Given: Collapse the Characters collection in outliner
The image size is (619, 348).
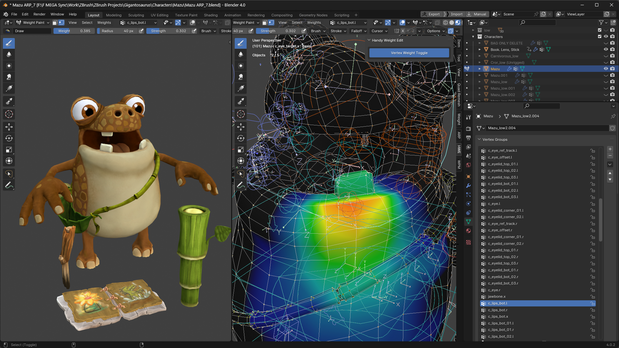Looking at the screenshot, I should [473, 36].
